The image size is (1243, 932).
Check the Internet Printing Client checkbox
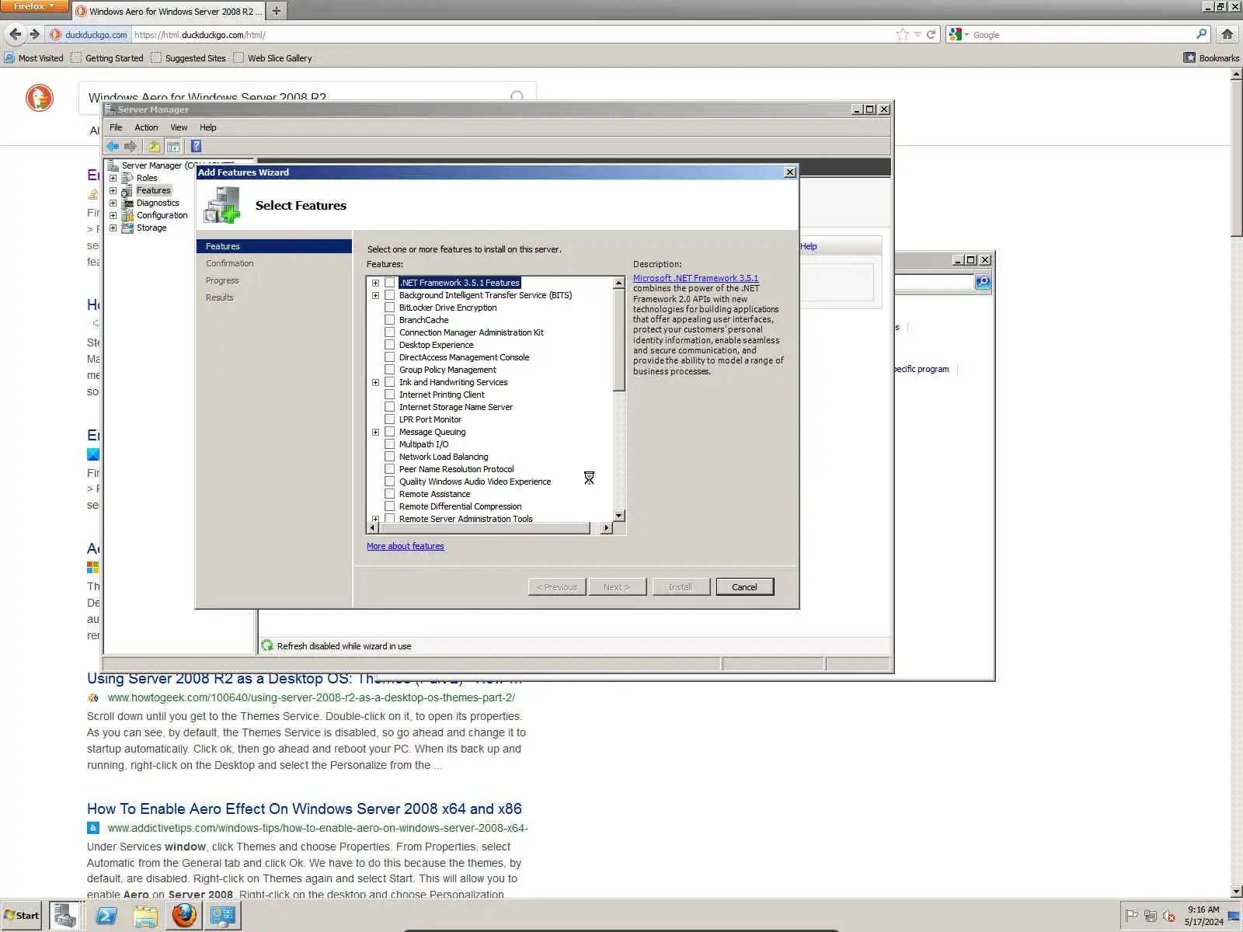click(390, 395)
